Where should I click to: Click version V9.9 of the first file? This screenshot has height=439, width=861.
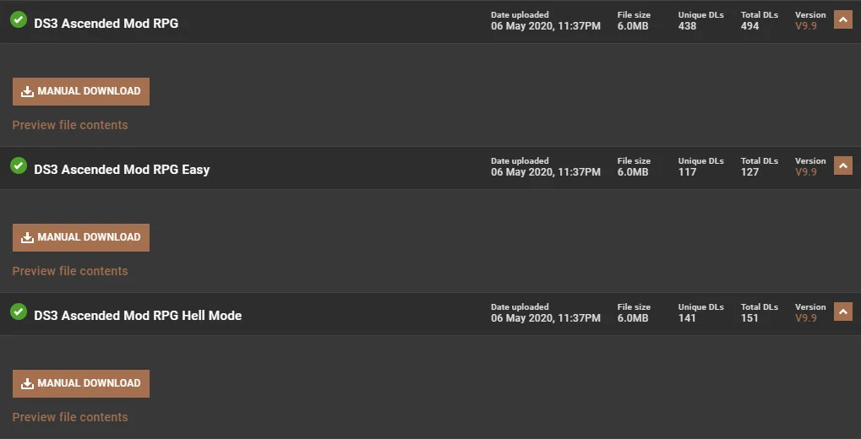pyautogui.click(x=806, y=26)
